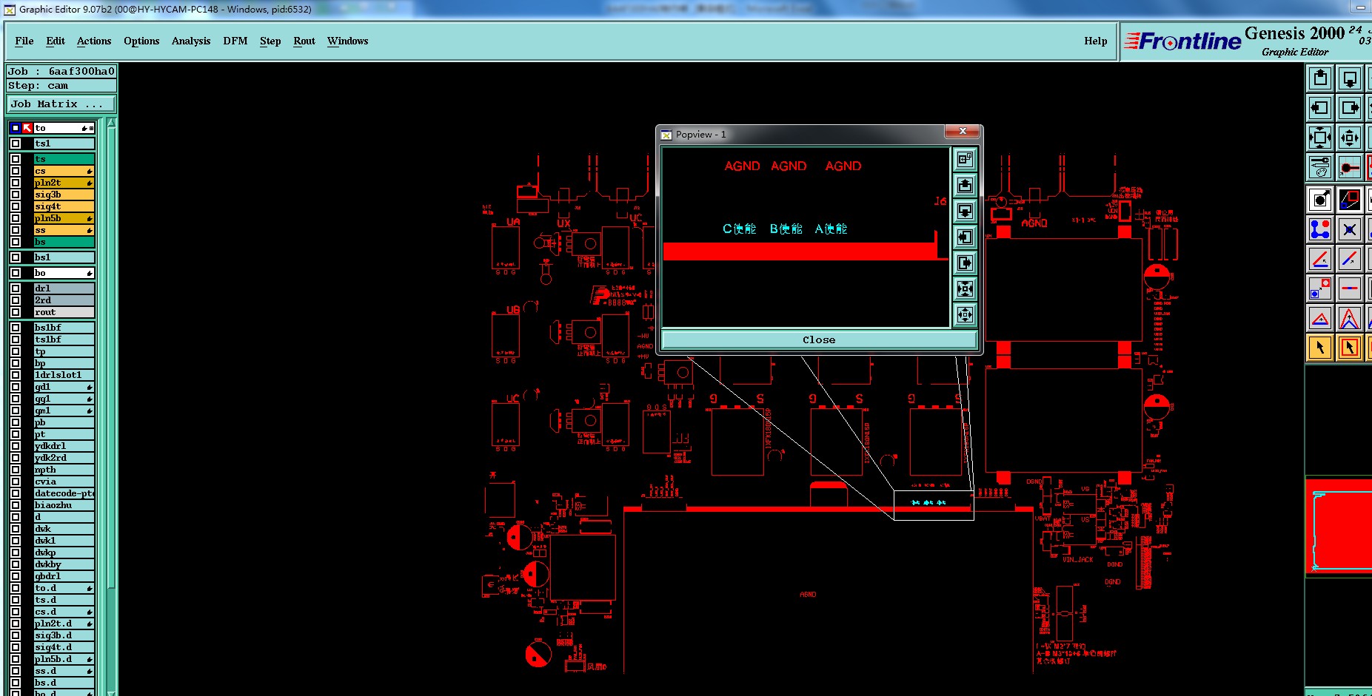Click the pan up arrow icon in main toolbar
The image size is (1372, 696).
(x=1320, y=78)
